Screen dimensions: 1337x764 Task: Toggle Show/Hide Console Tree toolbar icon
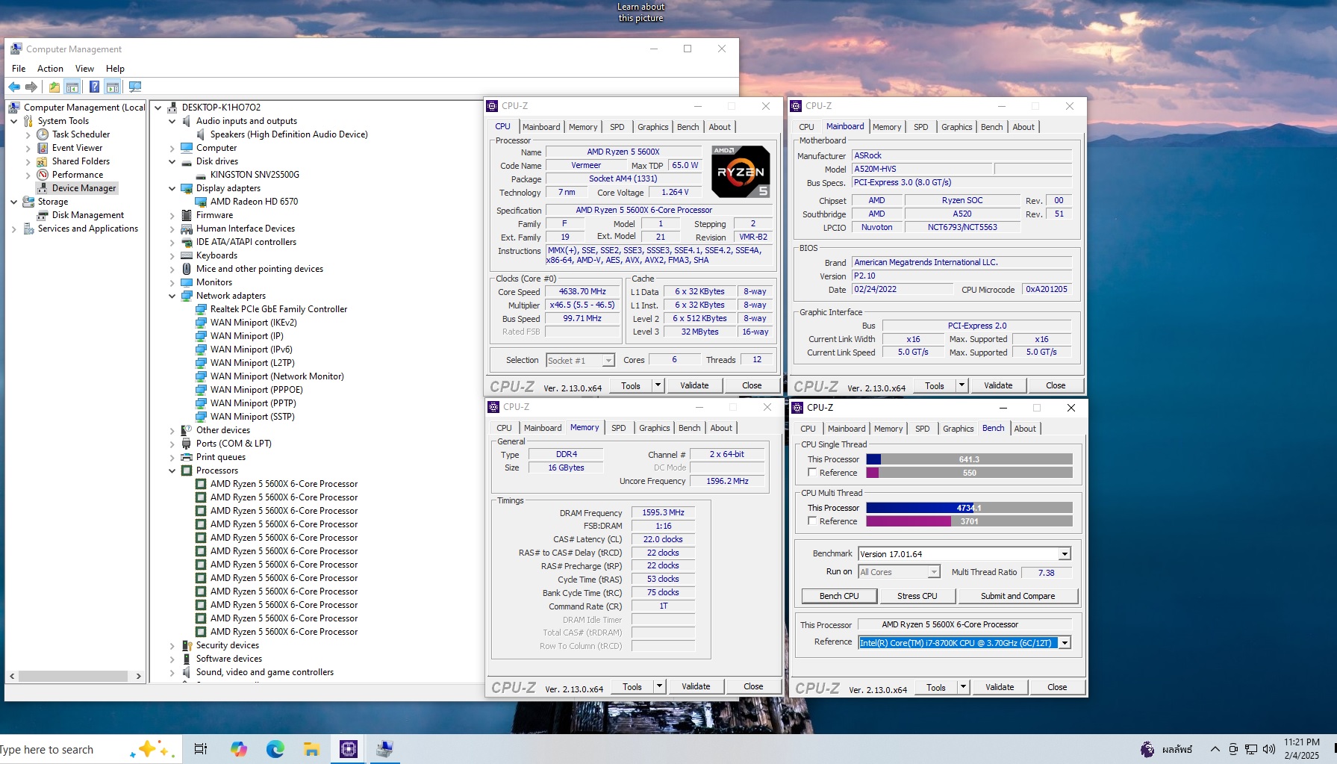coord(72,87)
